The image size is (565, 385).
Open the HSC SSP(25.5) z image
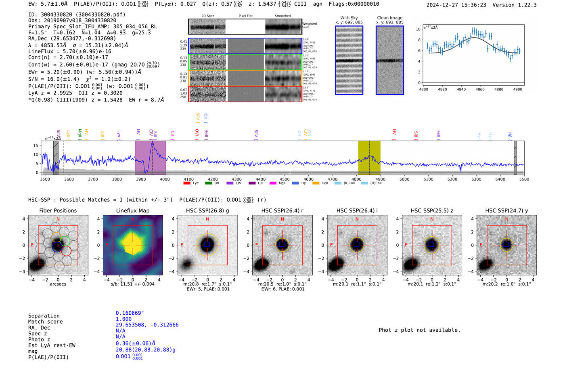click(x=432, y=246)
